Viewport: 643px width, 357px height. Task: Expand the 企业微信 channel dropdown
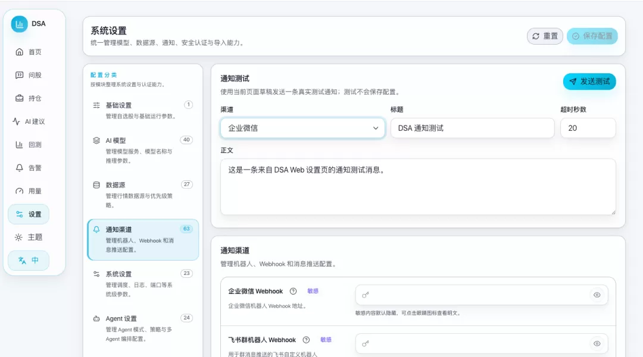(x=302, y=128)
